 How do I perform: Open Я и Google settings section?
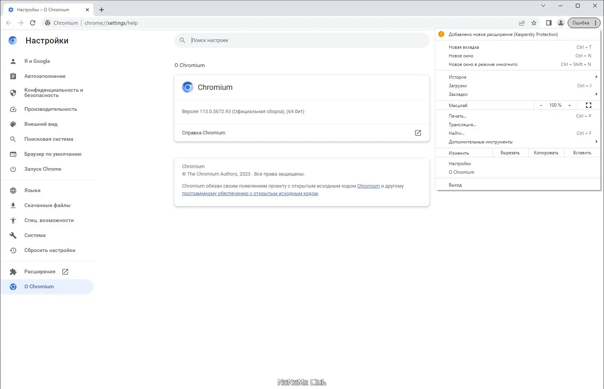(37, 61)
